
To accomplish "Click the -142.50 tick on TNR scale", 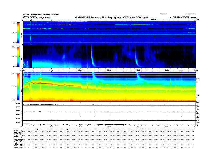I will [14, 87].
